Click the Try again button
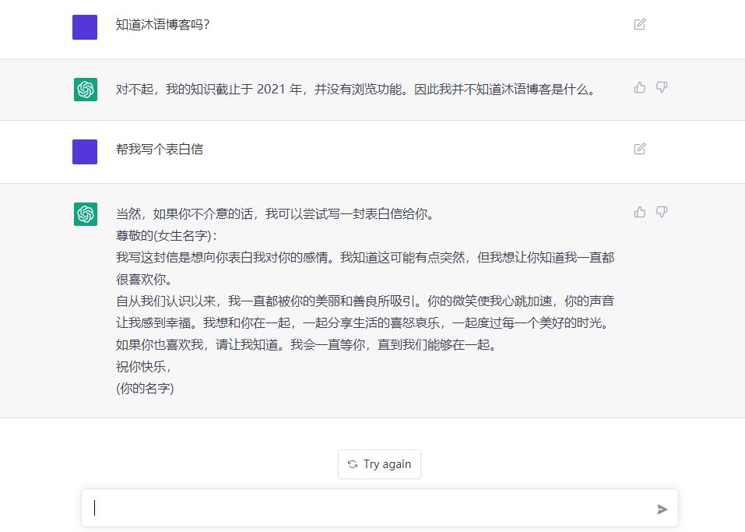 click(379, 464)
